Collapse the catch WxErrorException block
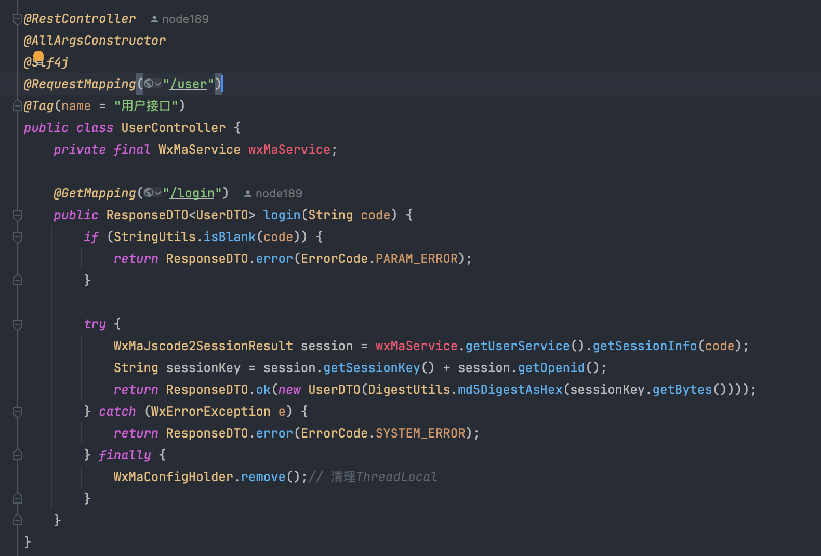Screen dimensions: 821x556 click(17, 412)
